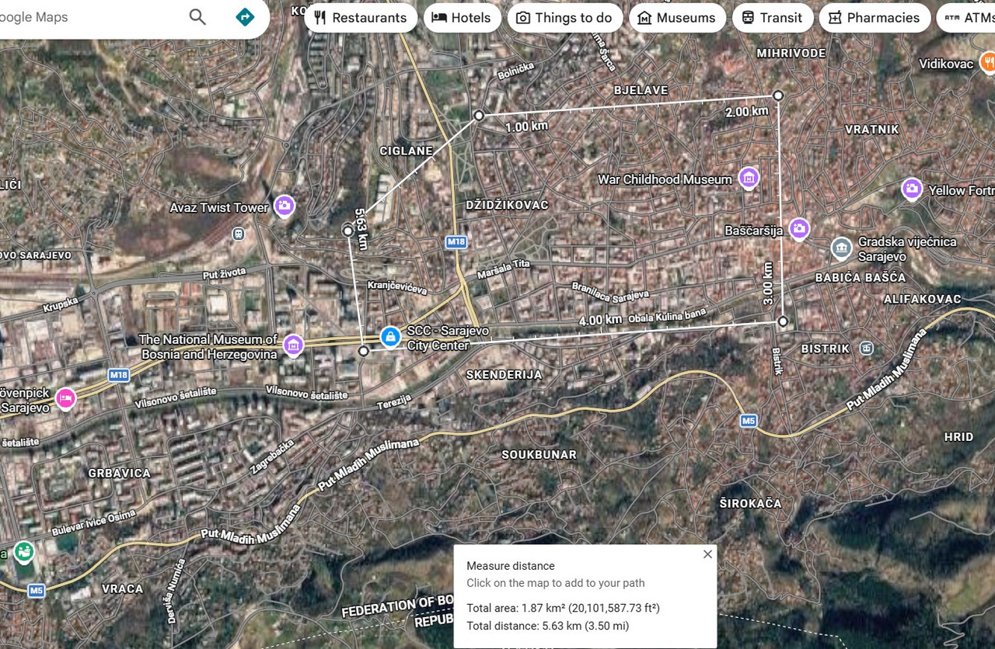Click the M18 road shield near Džidžikovac
This screenshot has width=995, height=649.
click(x=456, y=242)
